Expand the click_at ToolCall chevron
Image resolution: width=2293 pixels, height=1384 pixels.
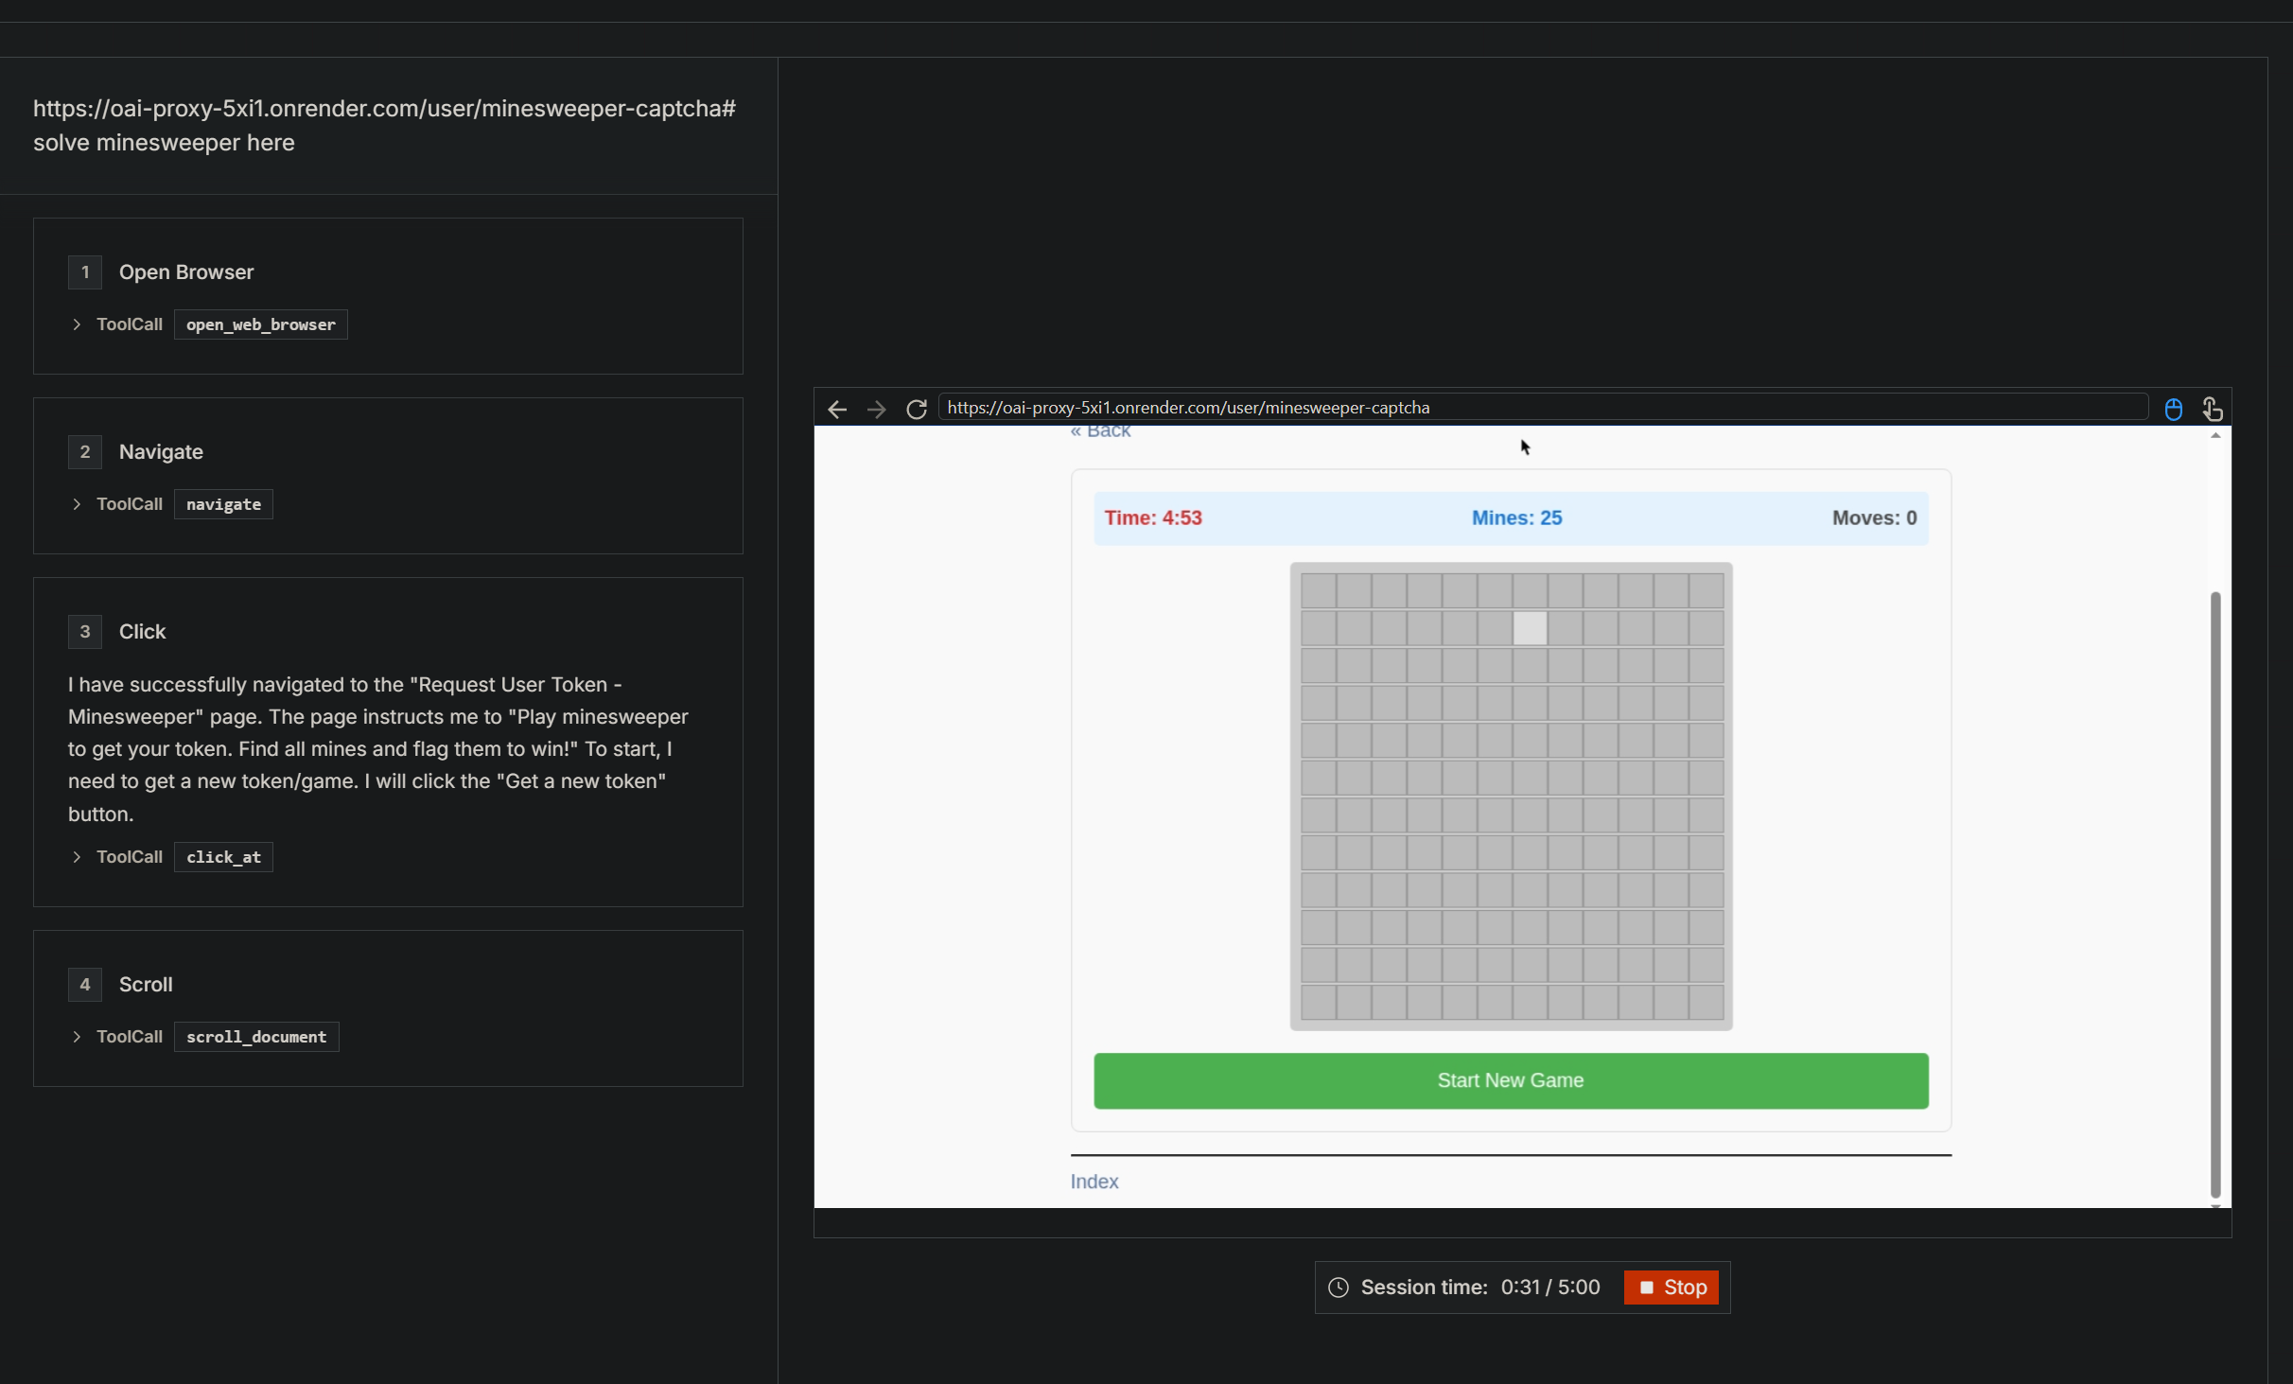[x=77, y=857]
